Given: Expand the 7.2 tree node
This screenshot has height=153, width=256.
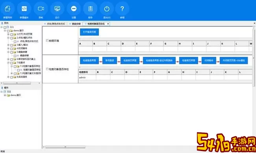Looking at the screenshot, I should click(x=12, y=73).
